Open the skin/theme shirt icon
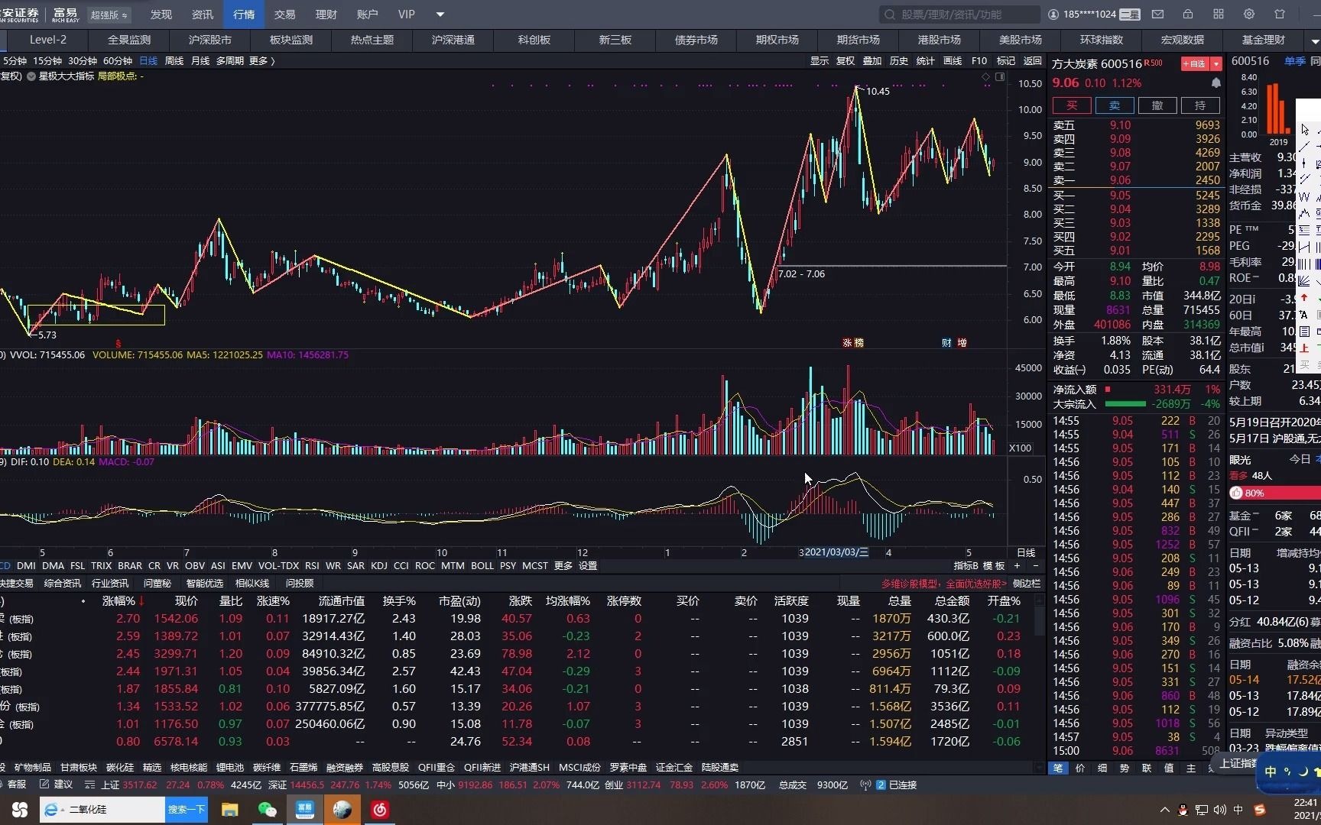The height and width of the screenshot is (825, 1321). [1280, 15]
